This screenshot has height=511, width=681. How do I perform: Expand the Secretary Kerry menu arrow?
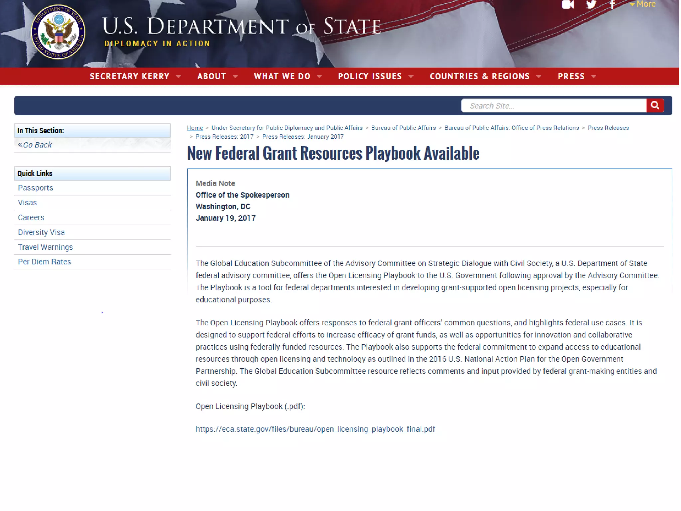179,77
